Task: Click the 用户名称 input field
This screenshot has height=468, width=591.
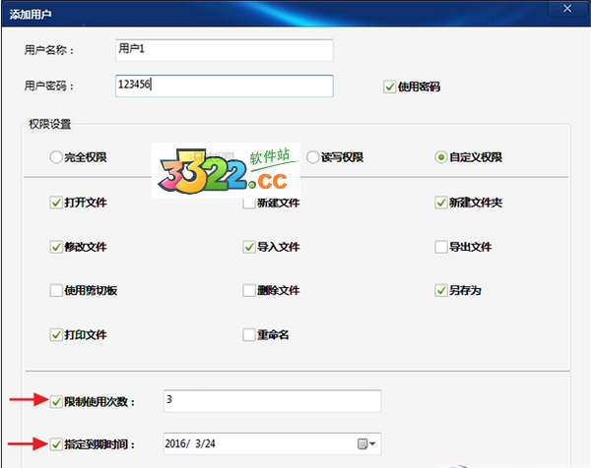Action: pos(225,50)
